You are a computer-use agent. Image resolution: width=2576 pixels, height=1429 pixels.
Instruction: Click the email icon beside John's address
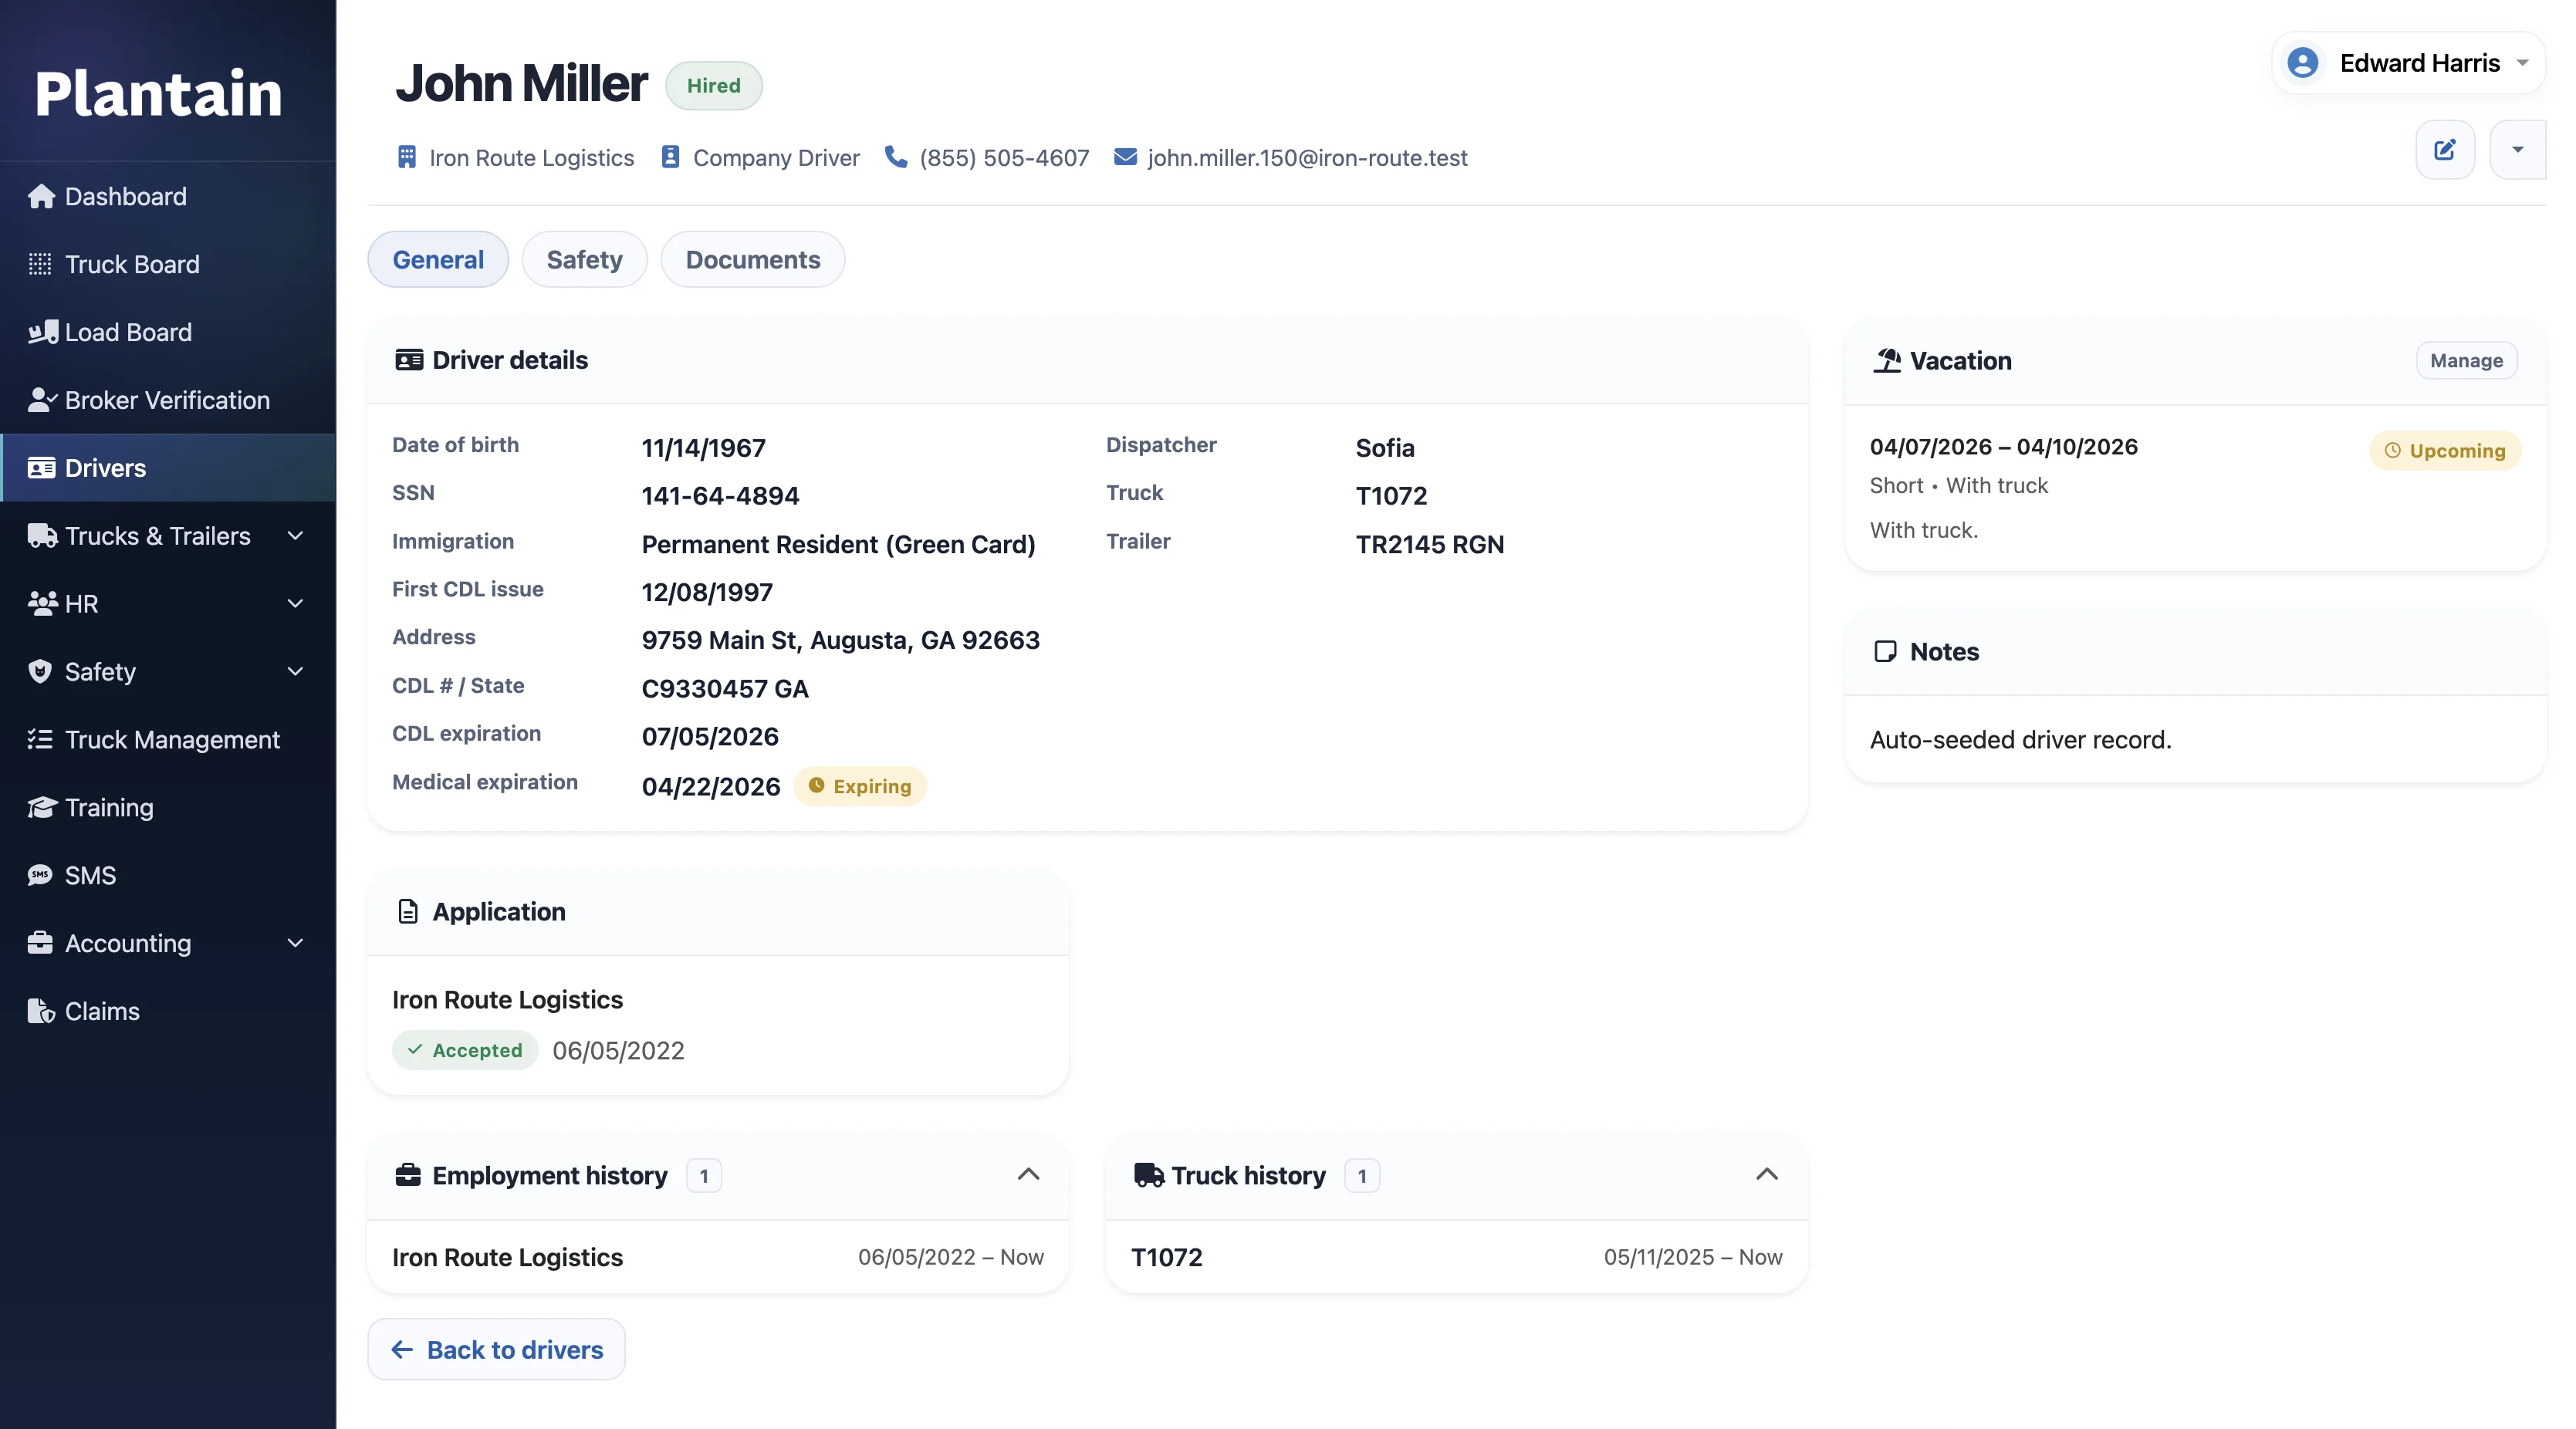click(1124, 157)
